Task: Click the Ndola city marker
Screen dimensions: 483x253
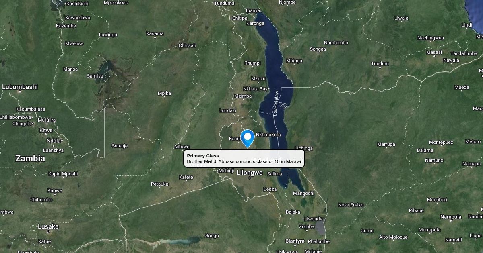Action: 63,141
